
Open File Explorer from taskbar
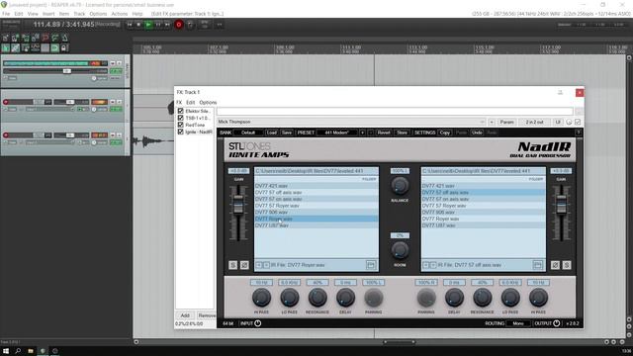click(31, 351)
